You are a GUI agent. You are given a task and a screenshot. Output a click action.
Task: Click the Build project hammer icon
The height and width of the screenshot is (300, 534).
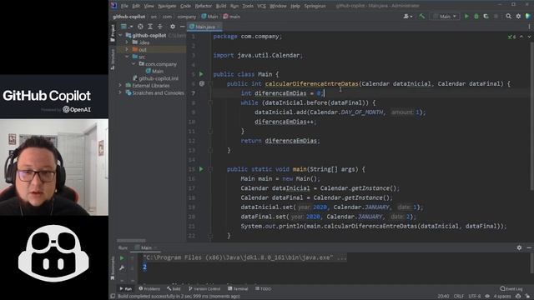click(x=421, y=16)
